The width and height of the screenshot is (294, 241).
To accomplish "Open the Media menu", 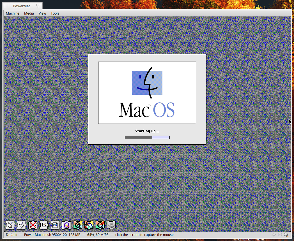I will [x=29, y=13].
